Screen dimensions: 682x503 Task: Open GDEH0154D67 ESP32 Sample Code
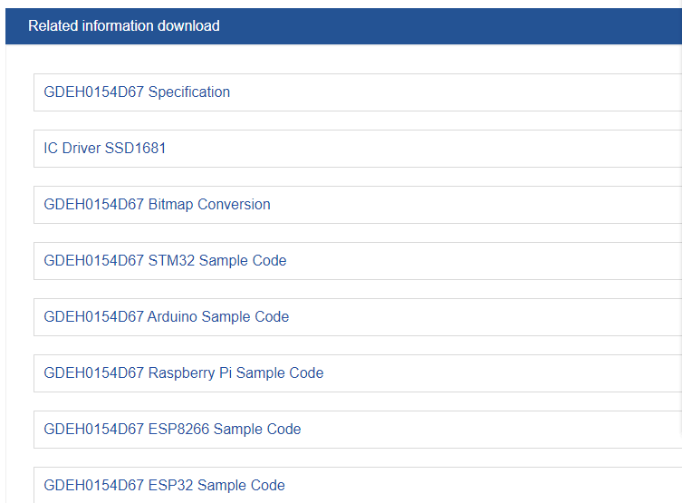[165, 485]
